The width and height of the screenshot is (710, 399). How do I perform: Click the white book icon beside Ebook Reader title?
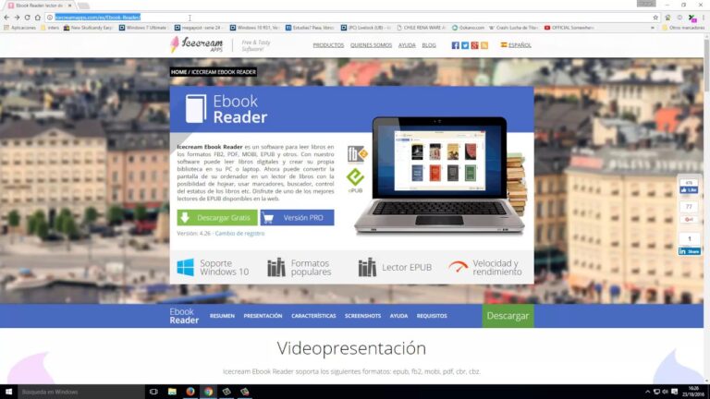[196, 109]
